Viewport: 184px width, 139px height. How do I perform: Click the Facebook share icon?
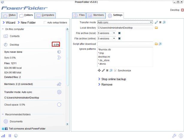point(6,129)
